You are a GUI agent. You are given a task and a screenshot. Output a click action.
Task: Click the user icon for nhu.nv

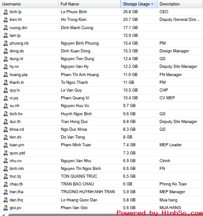5,161
